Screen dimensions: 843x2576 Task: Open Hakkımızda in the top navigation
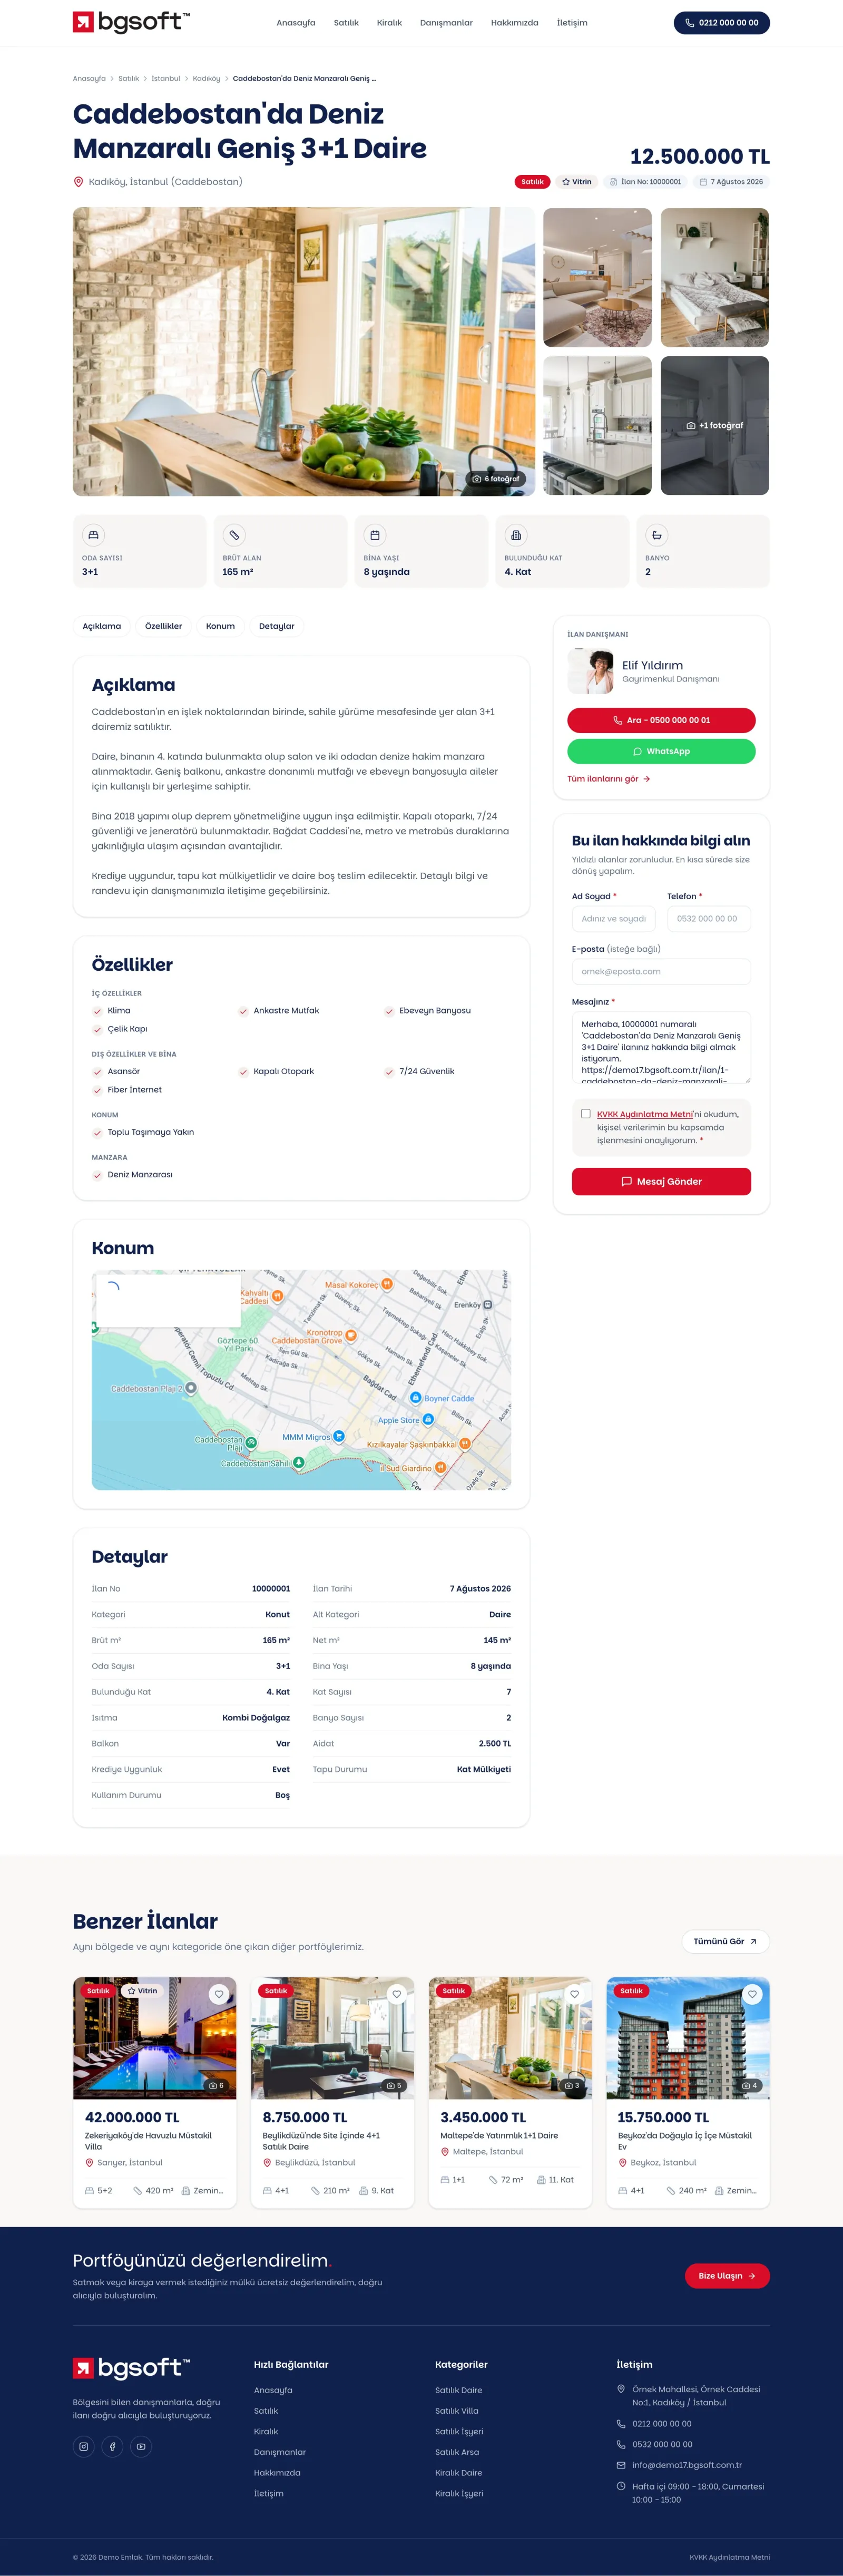515,23
